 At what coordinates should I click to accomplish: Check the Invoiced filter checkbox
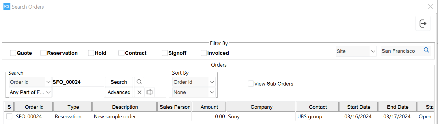click(x=204, y=53)
